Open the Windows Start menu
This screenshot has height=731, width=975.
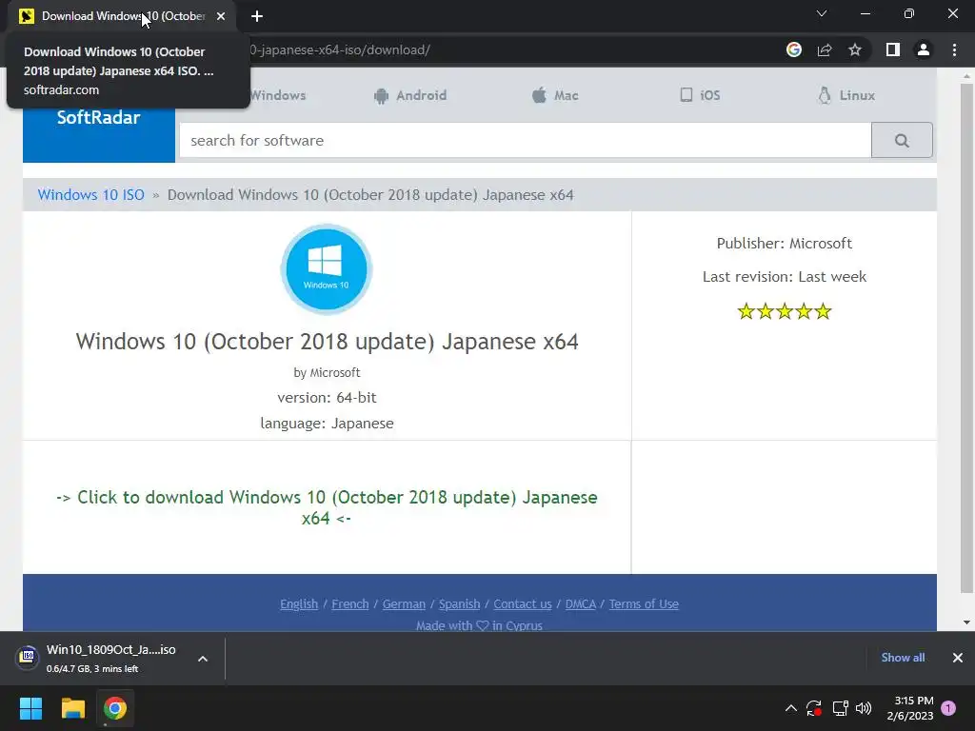point(30,708)
